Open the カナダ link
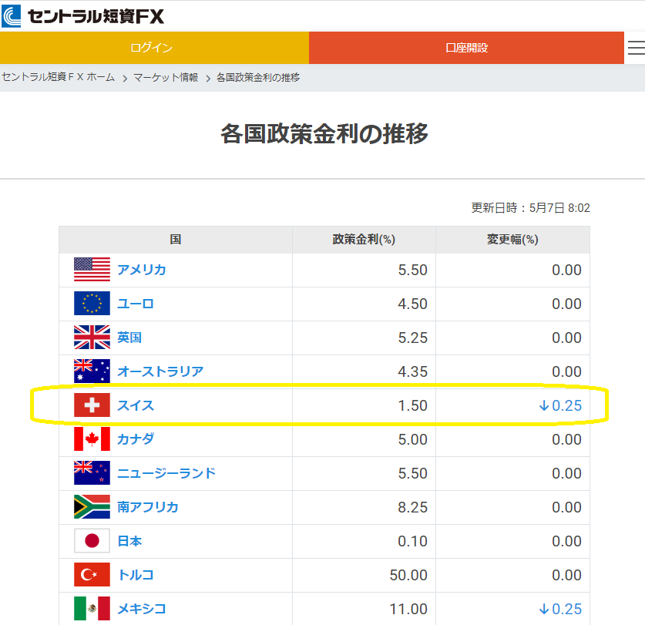This screenshot has width=645, height=625. [x=136, y=439]
